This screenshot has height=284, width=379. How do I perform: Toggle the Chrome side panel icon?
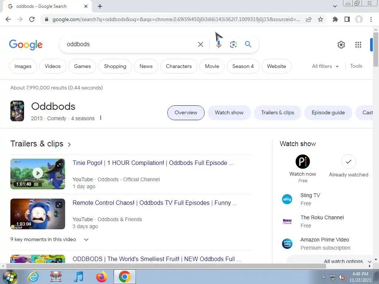[x=347, y=19]
